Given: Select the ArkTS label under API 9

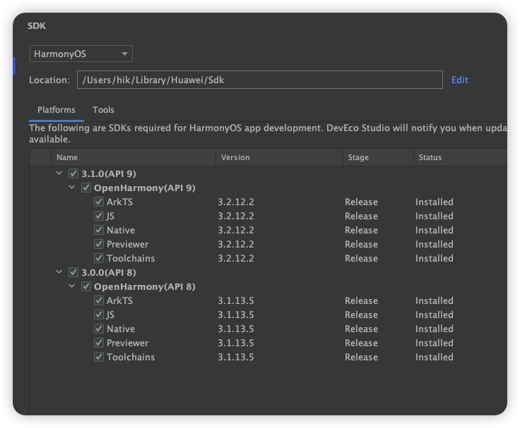Looking at the screenshot, I should click(119, 202).
